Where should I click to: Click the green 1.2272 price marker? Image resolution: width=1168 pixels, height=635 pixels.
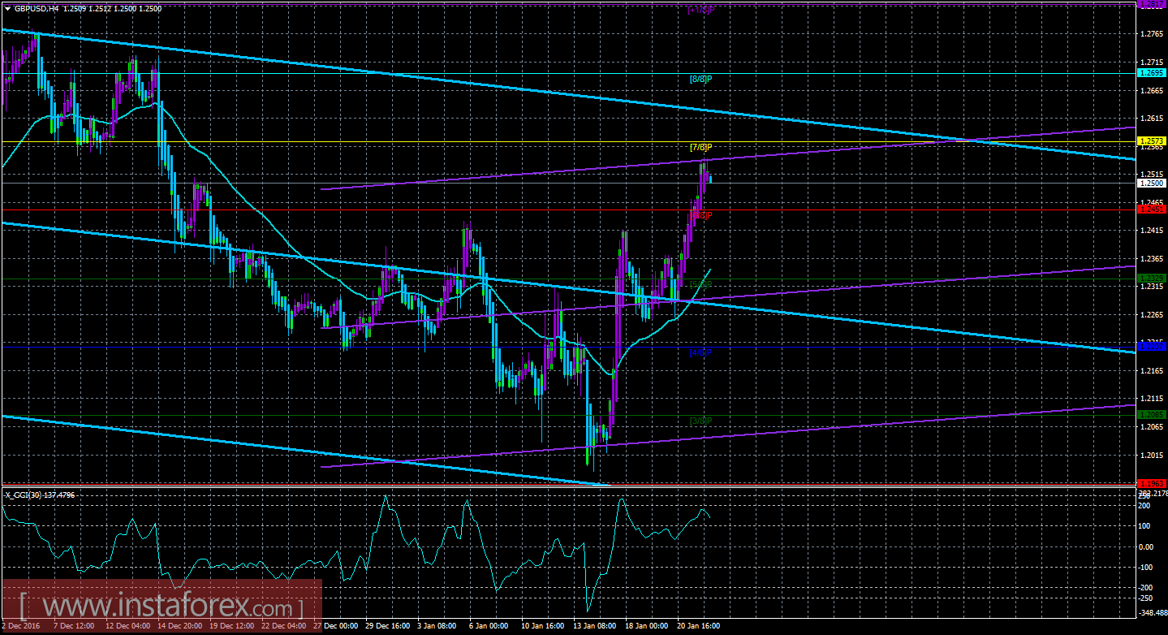[1153, 277]
